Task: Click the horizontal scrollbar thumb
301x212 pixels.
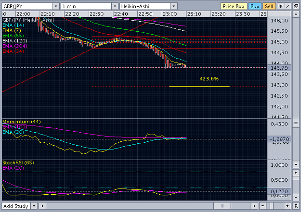Action: pos(222,206)
